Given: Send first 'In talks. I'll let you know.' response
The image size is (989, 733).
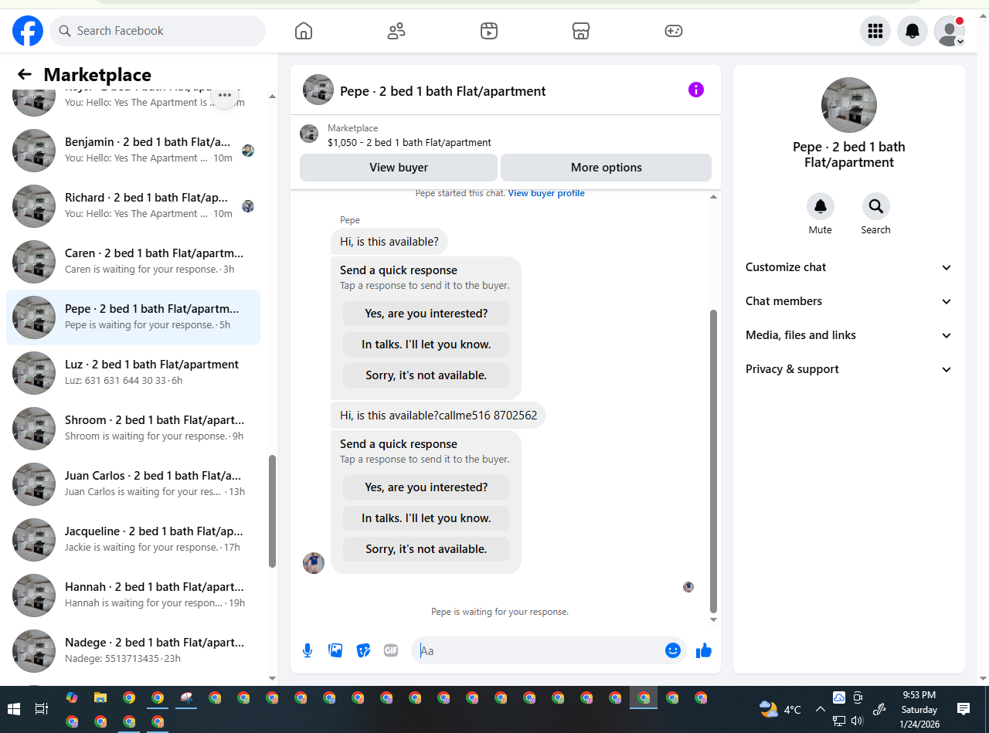Looking at the screenshot, I should point(427,344).
